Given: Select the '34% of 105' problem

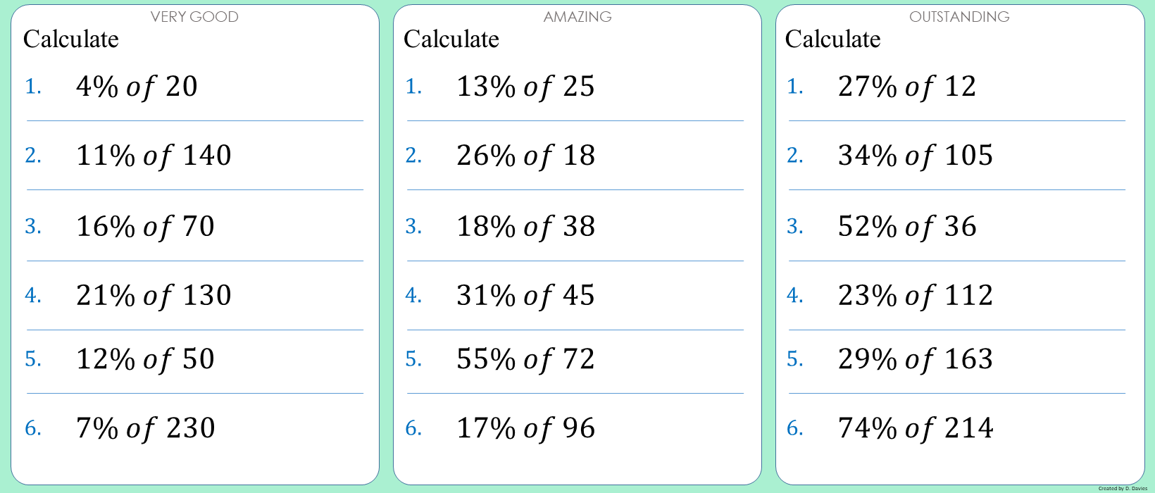Looking at the screenshot, I should [x=916, y=156].
